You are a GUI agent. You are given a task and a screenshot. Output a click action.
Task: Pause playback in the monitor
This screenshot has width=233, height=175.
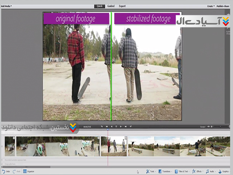coord(116,127)
